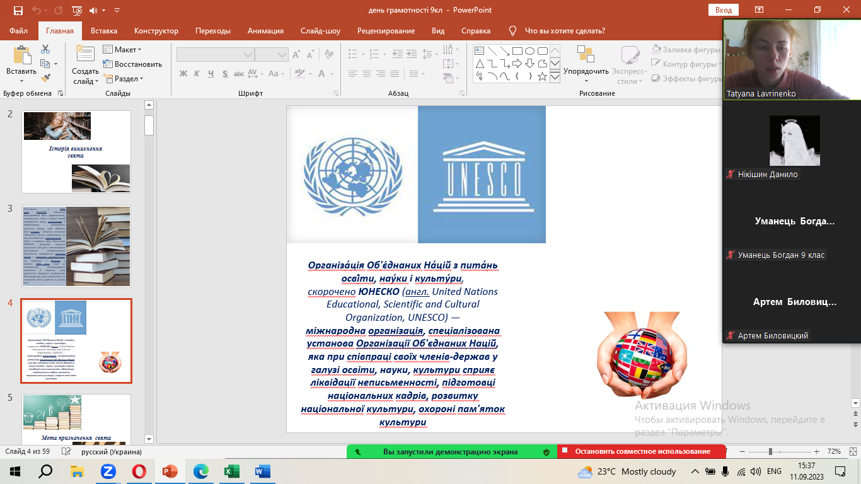Image resolution: width=861 pixels, height=484 pixels.
Task: Switch to the Animation (Анимация) tab
Action: tap(265, 31)
